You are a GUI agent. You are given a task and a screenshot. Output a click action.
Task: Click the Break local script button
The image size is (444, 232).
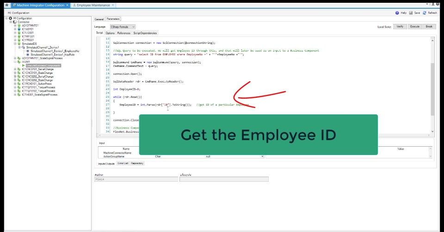pos(429,27)
